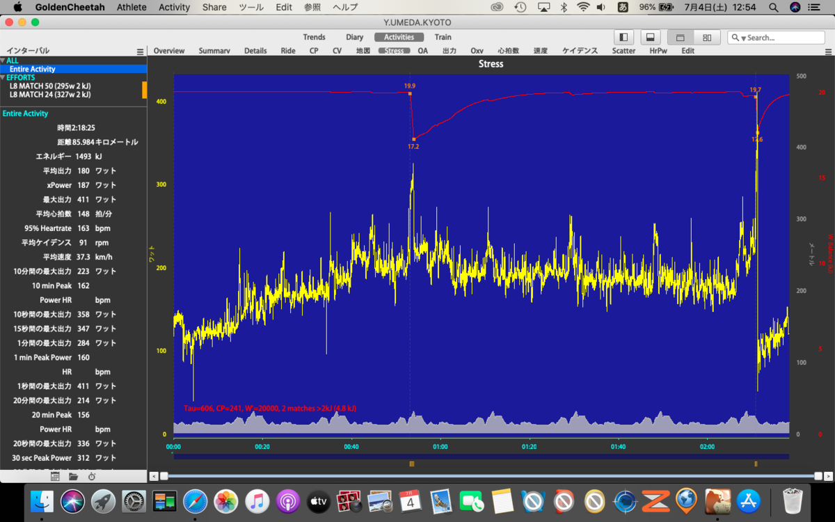Open the Activity menu
Viewport: 835px width, 522px height.
pyautogui.click(x=174, y=7)
